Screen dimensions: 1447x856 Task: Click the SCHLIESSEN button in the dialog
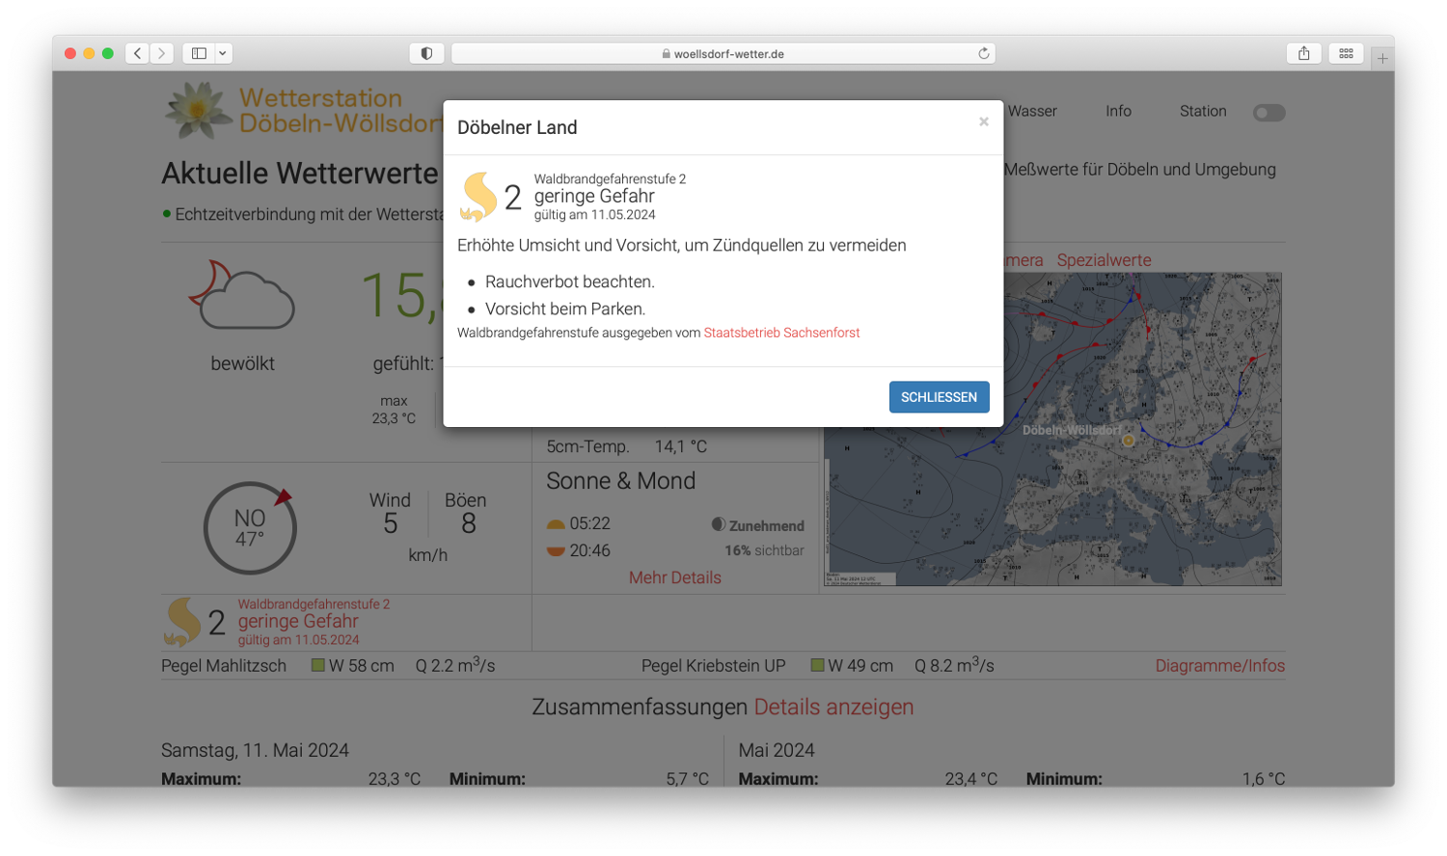(939, 397)
